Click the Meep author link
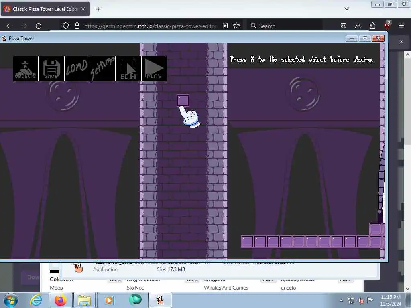The width and height of the screenshot is (411, 308). click(x=56, y=288)
